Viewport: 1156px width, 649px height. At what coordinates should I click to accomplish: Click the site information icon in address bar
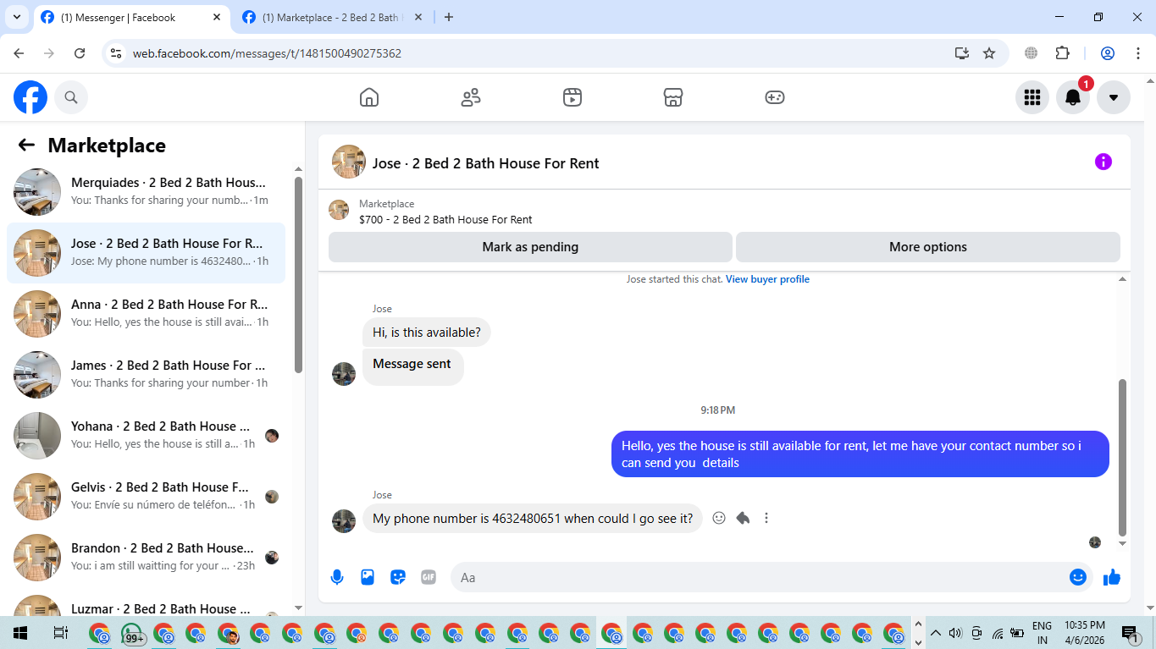(x=117, y=53)
